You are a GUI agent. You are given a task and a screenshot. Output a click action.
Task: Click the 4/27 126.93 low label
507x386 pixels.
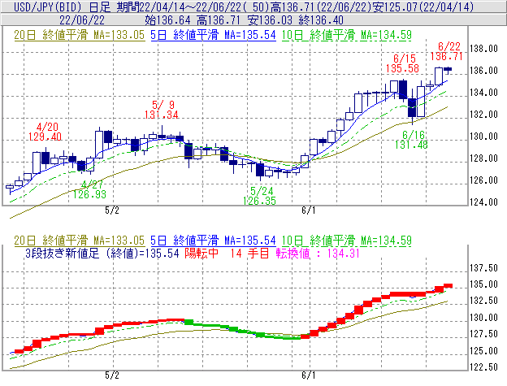point(89,189)
